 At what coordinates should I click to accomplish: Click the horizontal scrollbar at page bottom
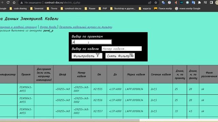coord(69,120)
